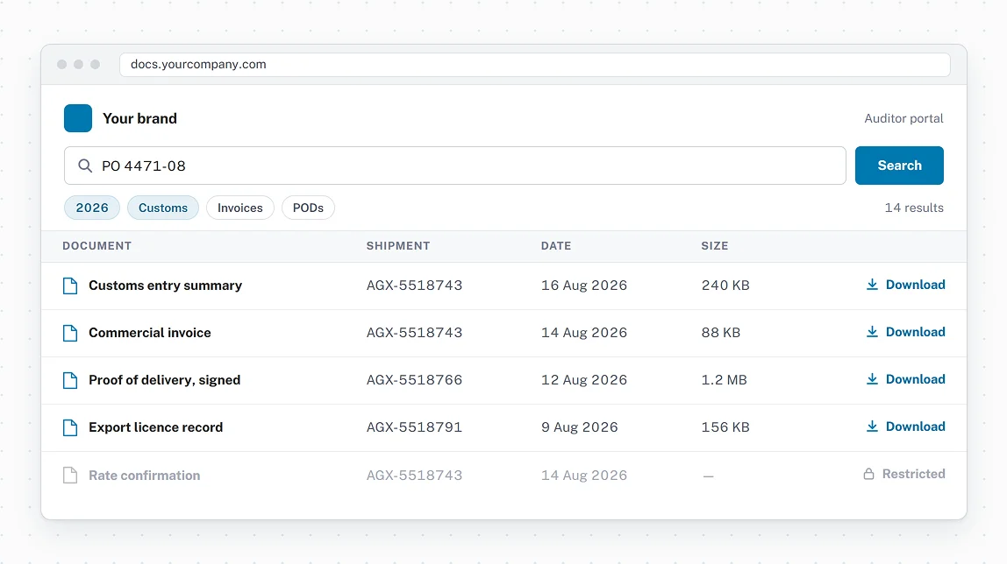Click file icon for Export licence record
The height and width of the screenshot is (564, 1007).
pyautogui.click(x=70, y=427)
